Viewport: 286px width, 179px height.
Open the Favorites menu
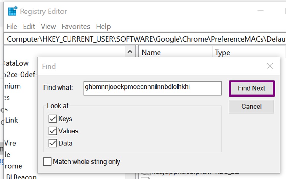76,27
